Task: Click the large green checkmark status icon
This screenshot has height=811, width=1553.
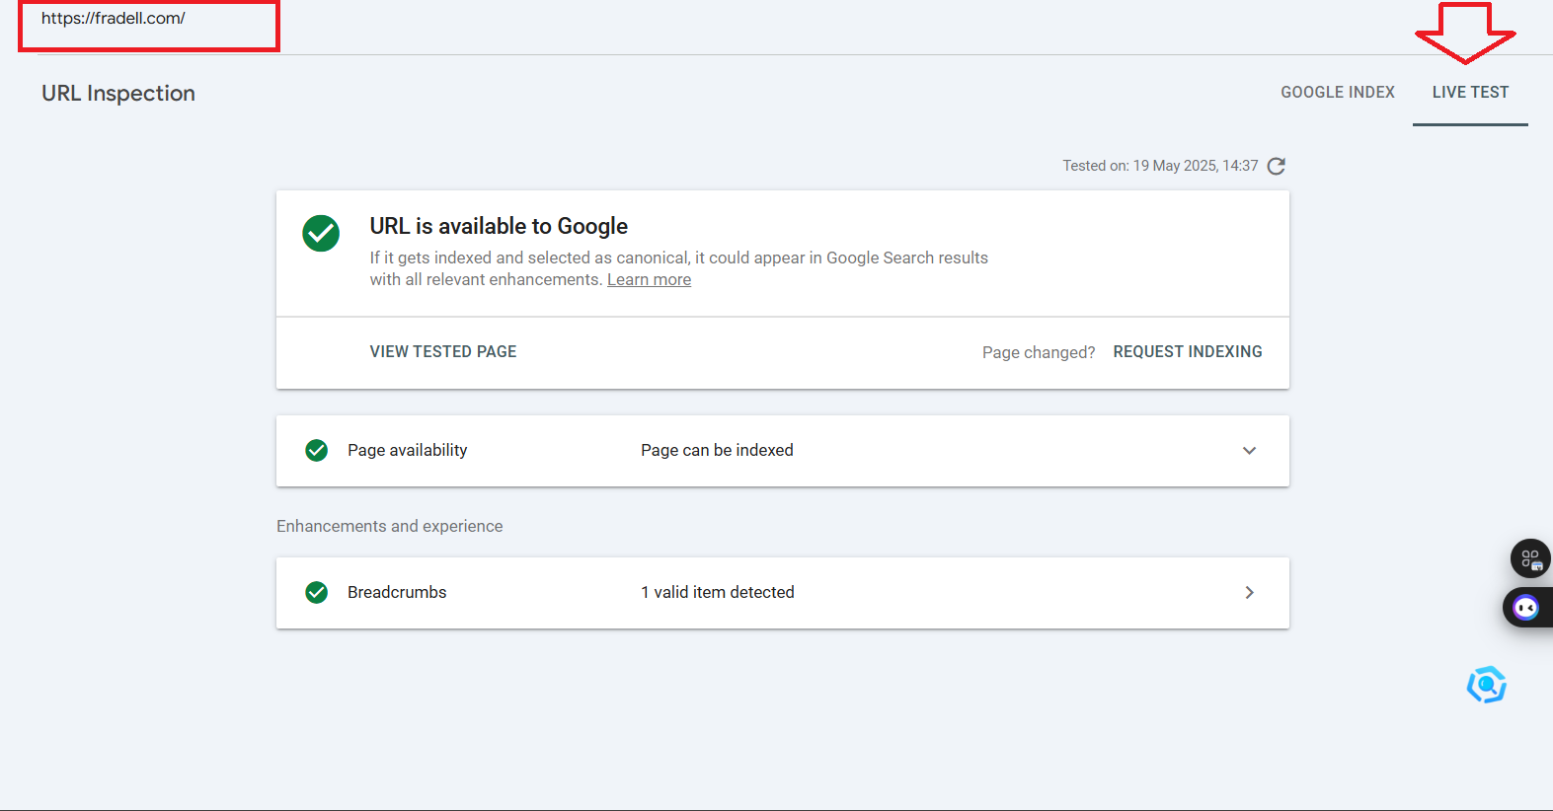Action: point(321,234)
